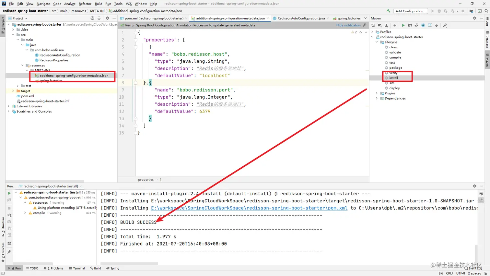Click the plus Add Maven Projects icon
Screen dimensions: 490x276
point(395,25)
